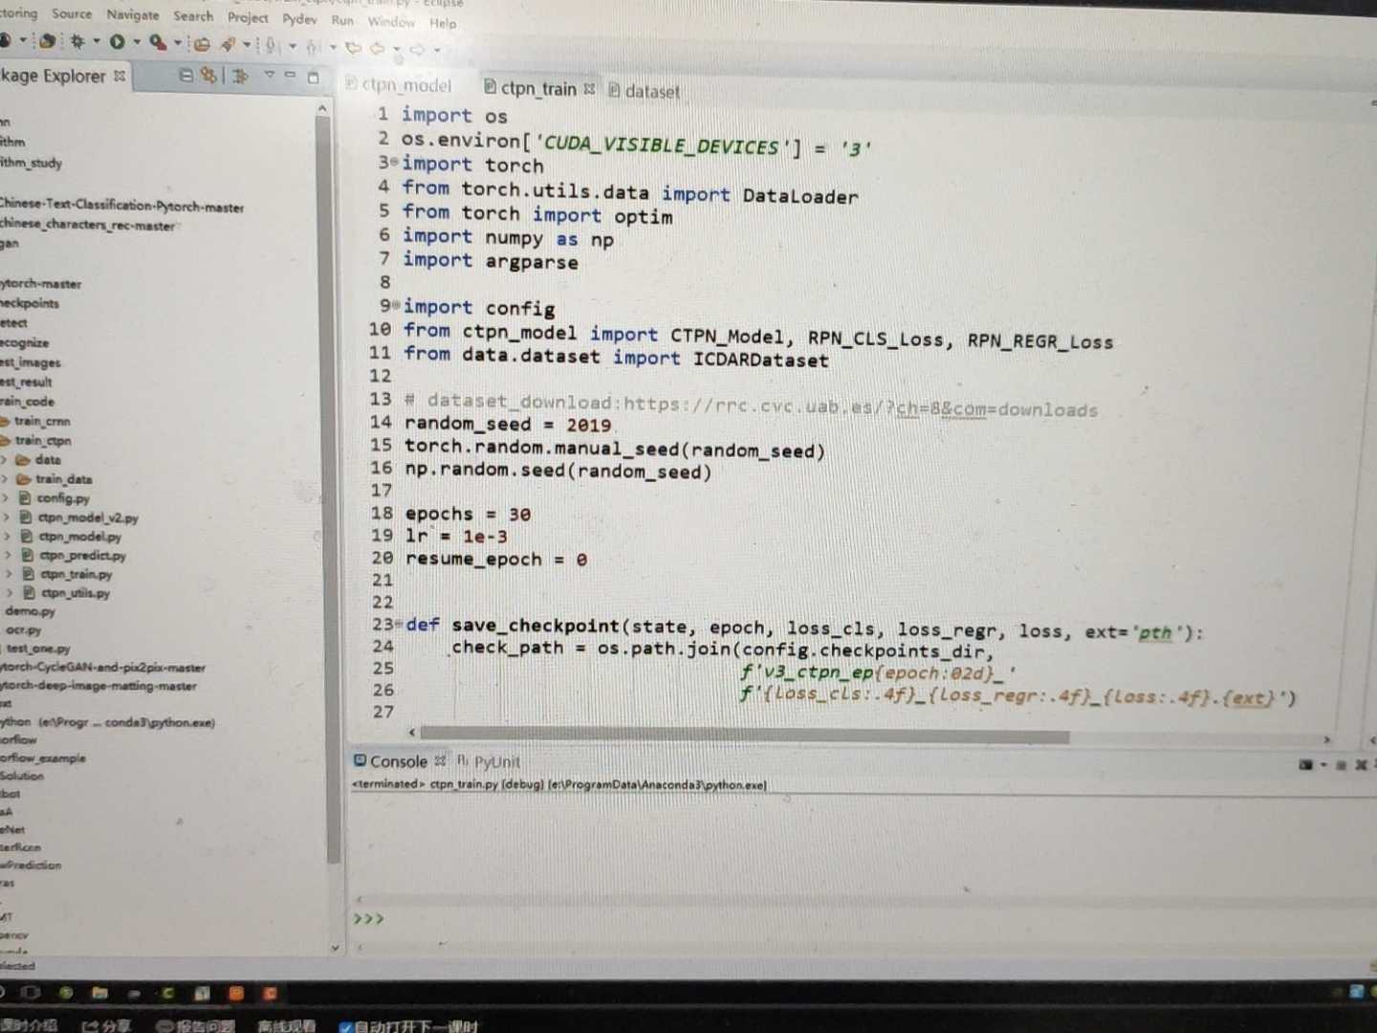Open the Search menu
This screenshot has width=1377, height=1033.
tap(193, 15)
